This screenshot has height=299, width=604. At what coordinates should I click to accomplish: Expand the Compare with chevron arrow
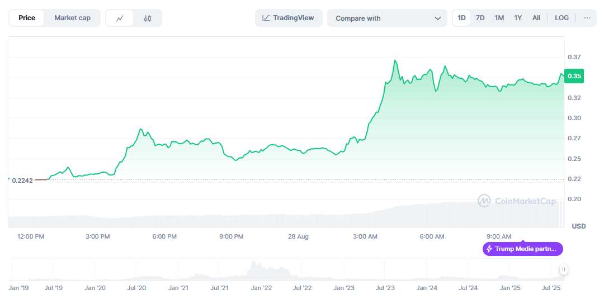tap(437, 18)
